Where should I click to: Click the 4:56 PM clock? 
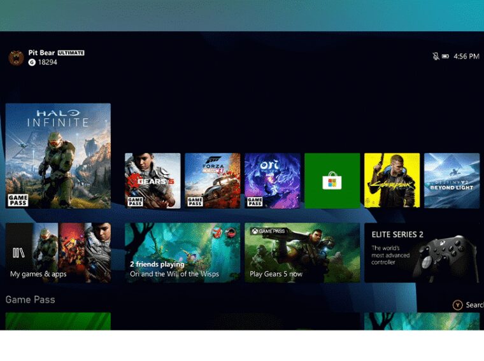(x=466, y=56)
